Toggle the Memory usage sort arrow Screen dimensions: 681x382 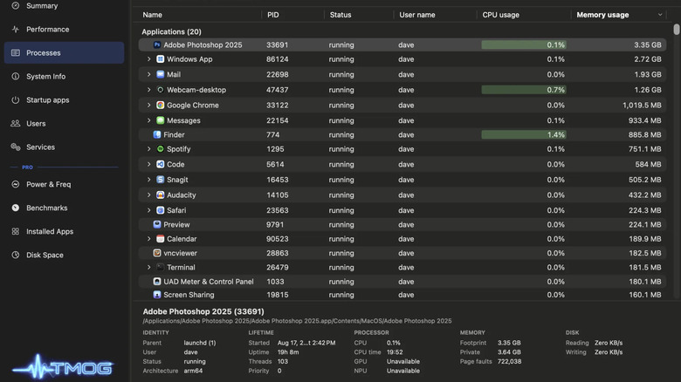(660, 15)
